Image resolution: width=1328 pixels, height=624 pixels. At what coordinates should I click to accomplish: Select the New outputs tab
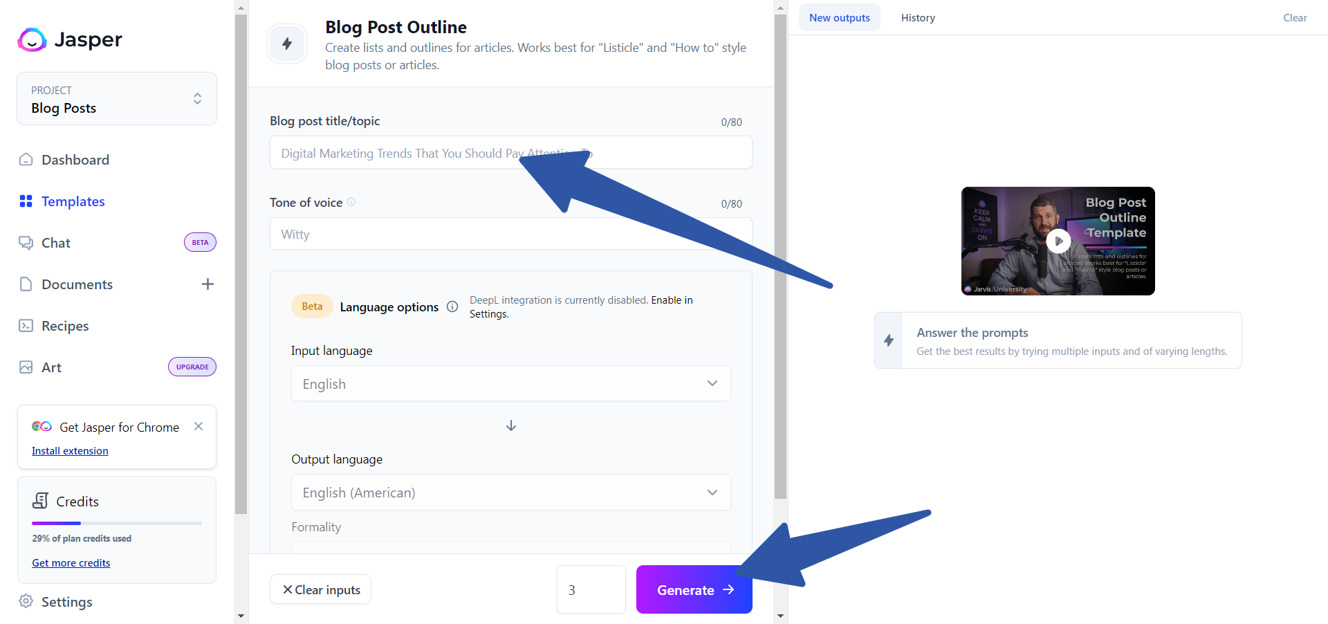coord(839,17)
